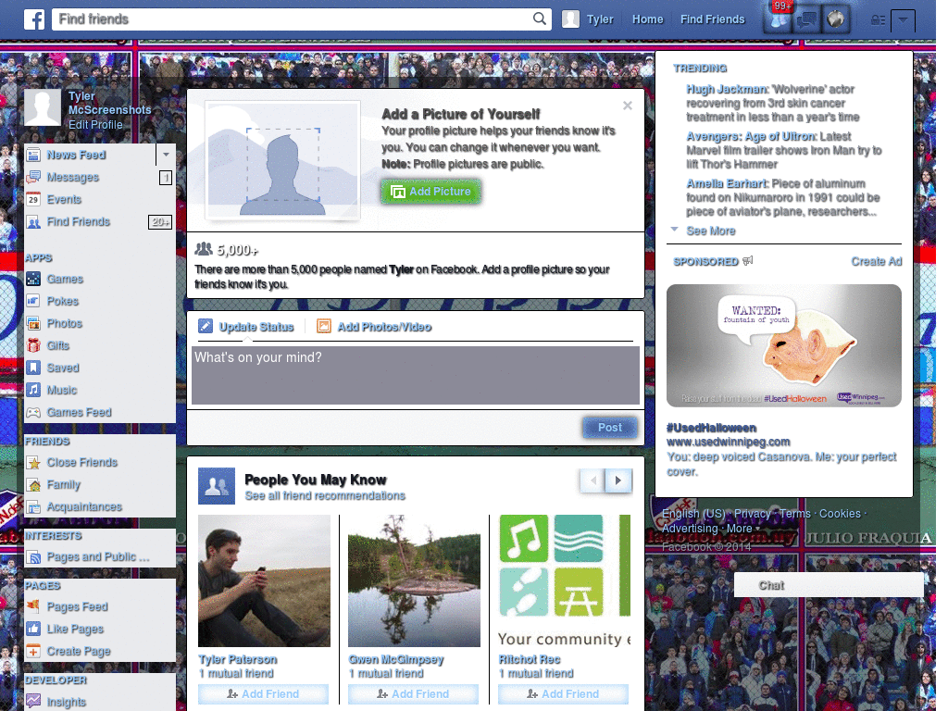Click the Facebook logo icon

[34, 19]
